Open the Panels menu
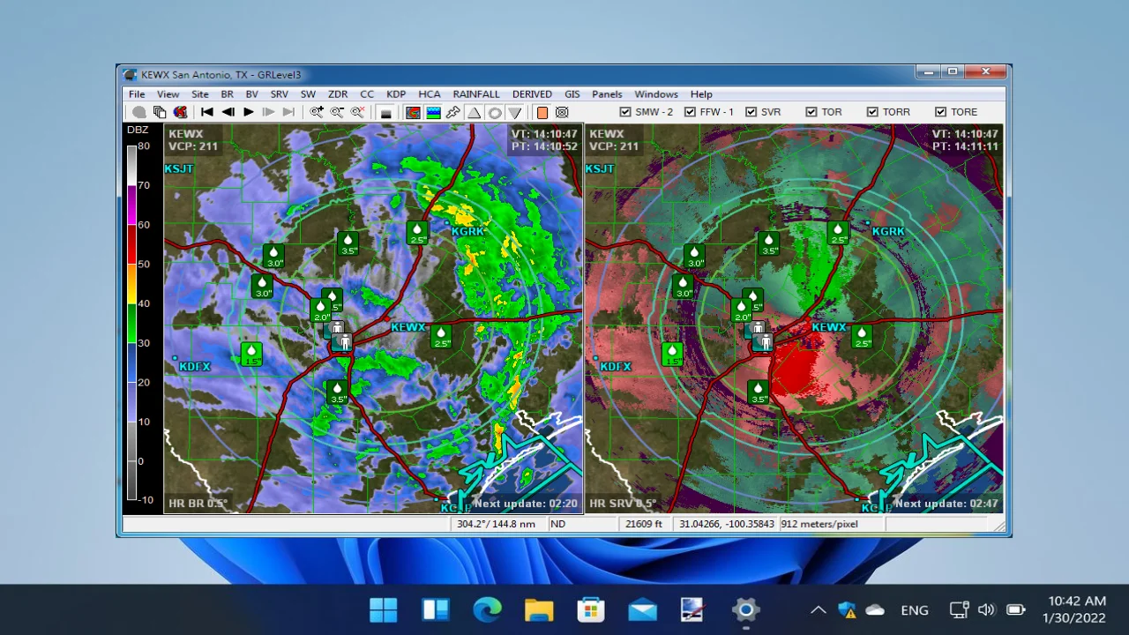 (607, 93)
